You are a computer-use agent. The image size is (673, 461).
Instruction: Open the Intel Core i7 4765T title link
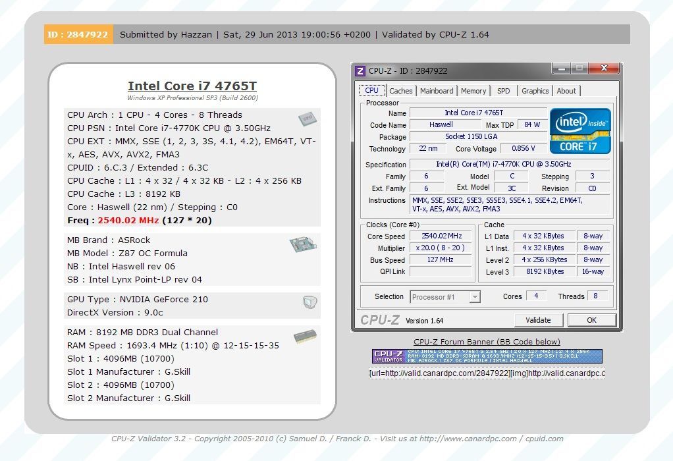tap(192, 86)
